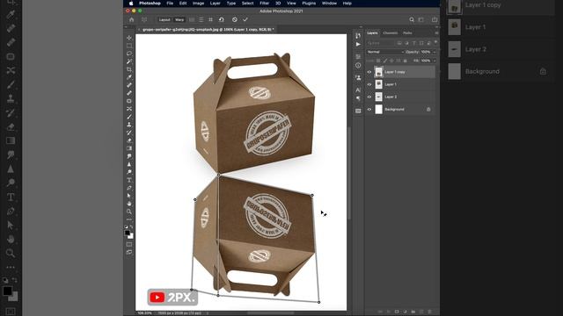Hide the Background layer with its eye
Image resolution: width=563 pixels, height=316 pixels.
click(369, 109)
